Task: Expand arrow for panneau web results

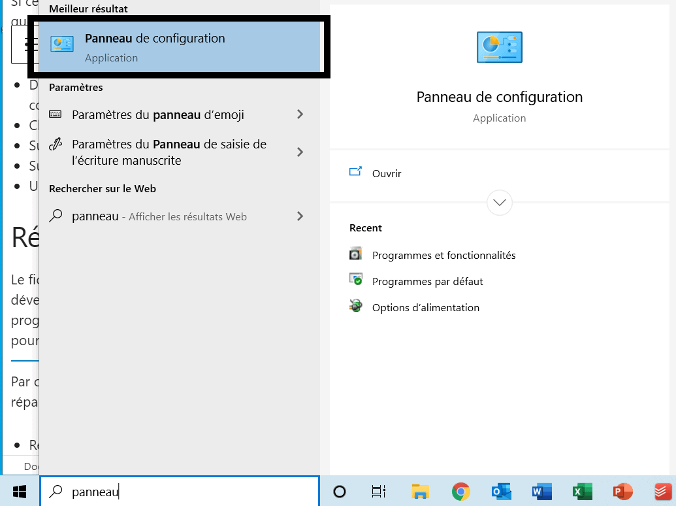Action: coord(300,216)
